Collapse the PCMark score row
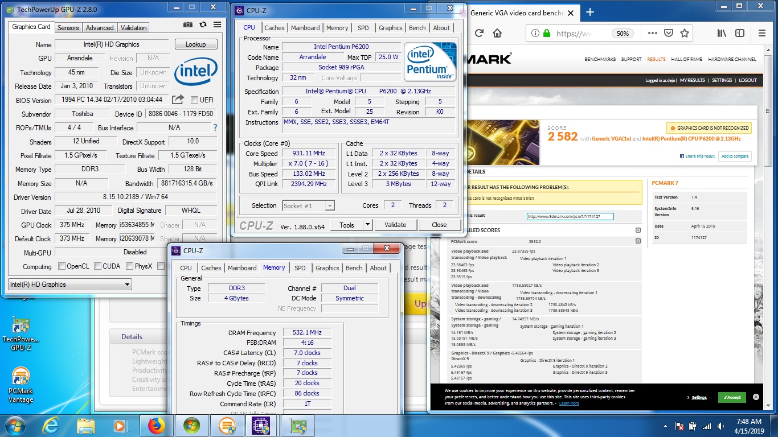The height and width of the screenshot is (437, 778). 638,241
